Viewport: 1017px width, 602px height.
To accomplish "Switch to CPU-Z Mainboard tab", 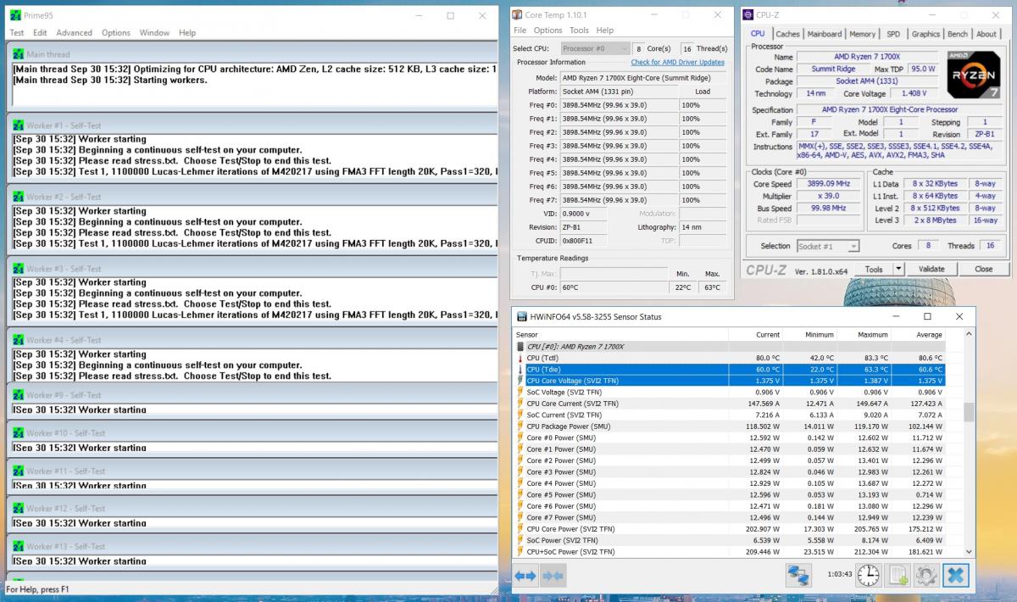I will [825, 34].
